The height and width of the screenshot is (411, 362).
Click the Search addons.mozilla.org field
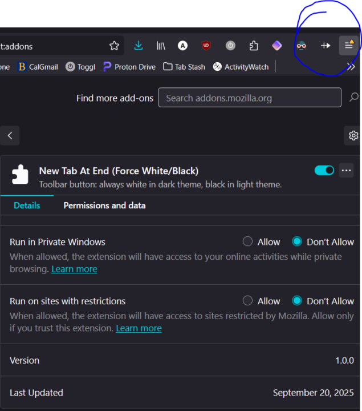pyautogui.click(x=250, y=98)
